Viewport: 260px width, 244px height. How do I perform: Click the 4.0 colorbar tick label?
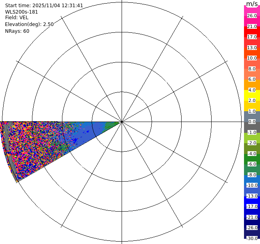click(x=252, y=90)
